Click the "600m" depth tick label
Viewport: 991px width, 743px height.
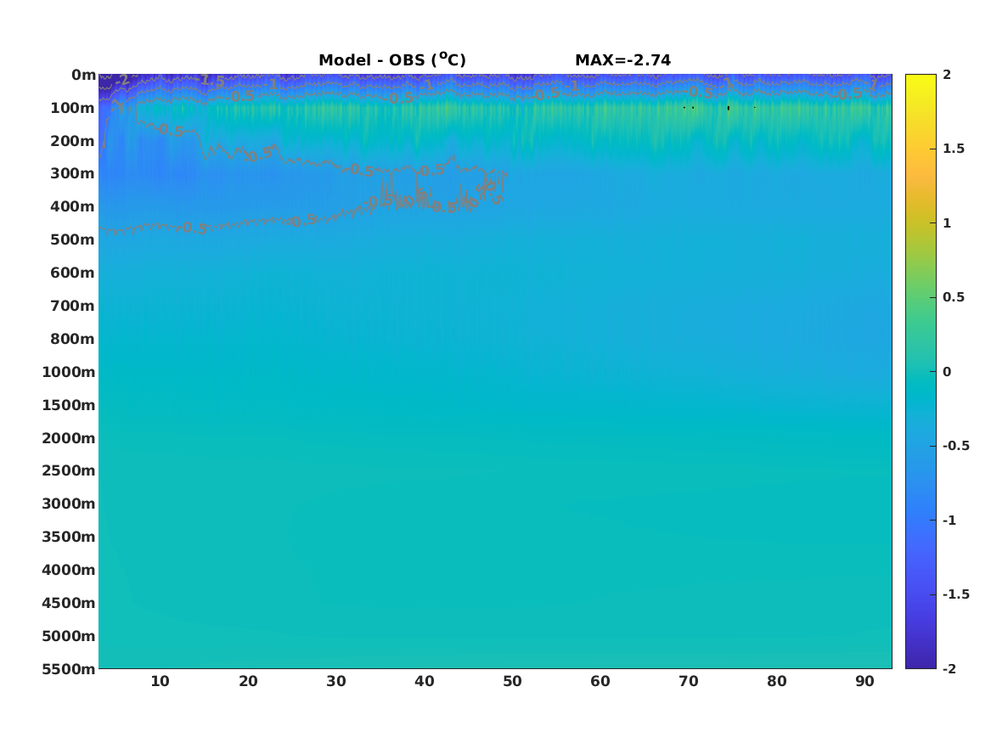pyautogui.click(x=73, y=273)
